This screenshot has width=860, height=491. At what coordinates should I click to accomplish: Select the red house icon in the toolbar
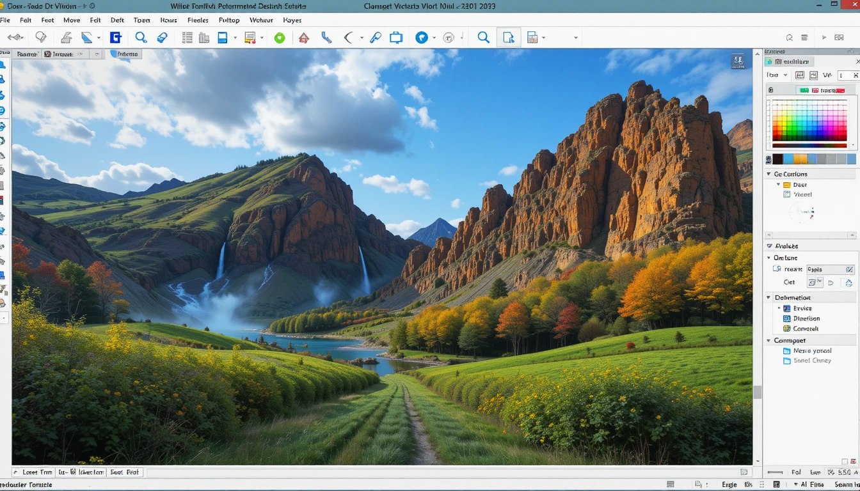304,38
